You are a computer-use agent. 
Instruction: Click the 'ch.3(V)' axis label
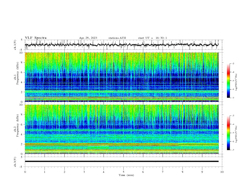pyautogui.click(x=15, y=162)
